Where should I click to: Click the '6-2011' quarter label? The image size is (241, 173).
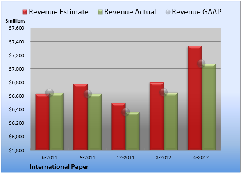50,157
